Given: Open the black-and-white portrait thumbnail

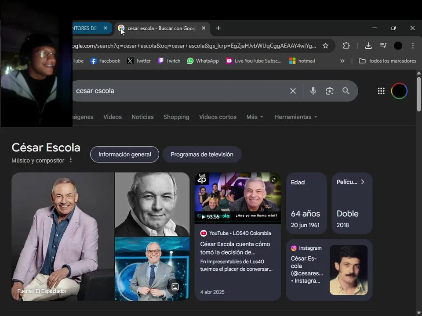Looking at the screenshot, I should pyautogui.click(x=152, y=205).
